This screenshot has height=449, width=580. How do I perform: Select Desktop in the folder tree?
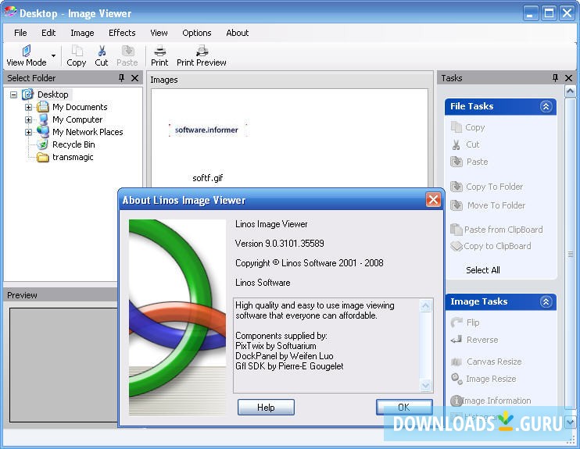pyautogui.click(x=52, y=94)
